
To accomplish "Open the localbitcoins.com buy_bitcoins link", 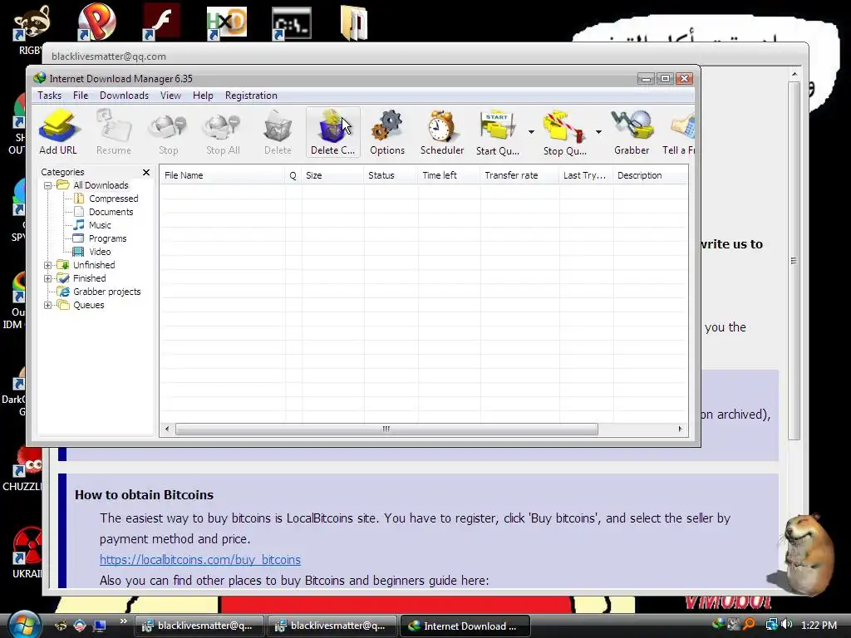I will tap(200, 560).
